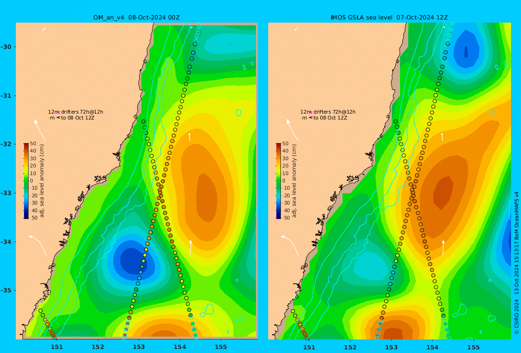Click longitude label 154 under left map

tap(180, 347)
